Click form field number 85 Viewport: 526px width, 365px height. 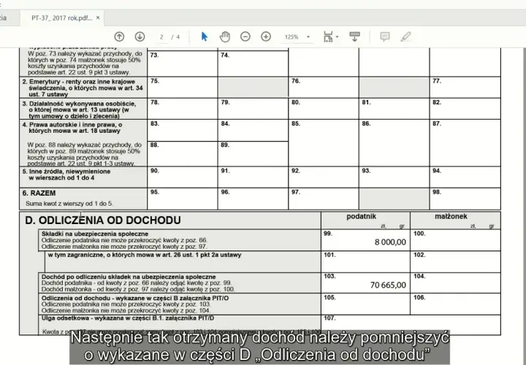[324, 143]
